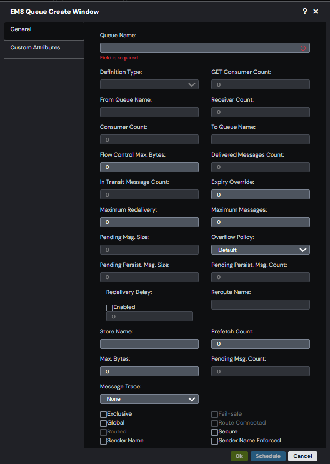Click the In Transit Message Count field
The width and height of the screenshot is (330, 464).
[149, 194]
